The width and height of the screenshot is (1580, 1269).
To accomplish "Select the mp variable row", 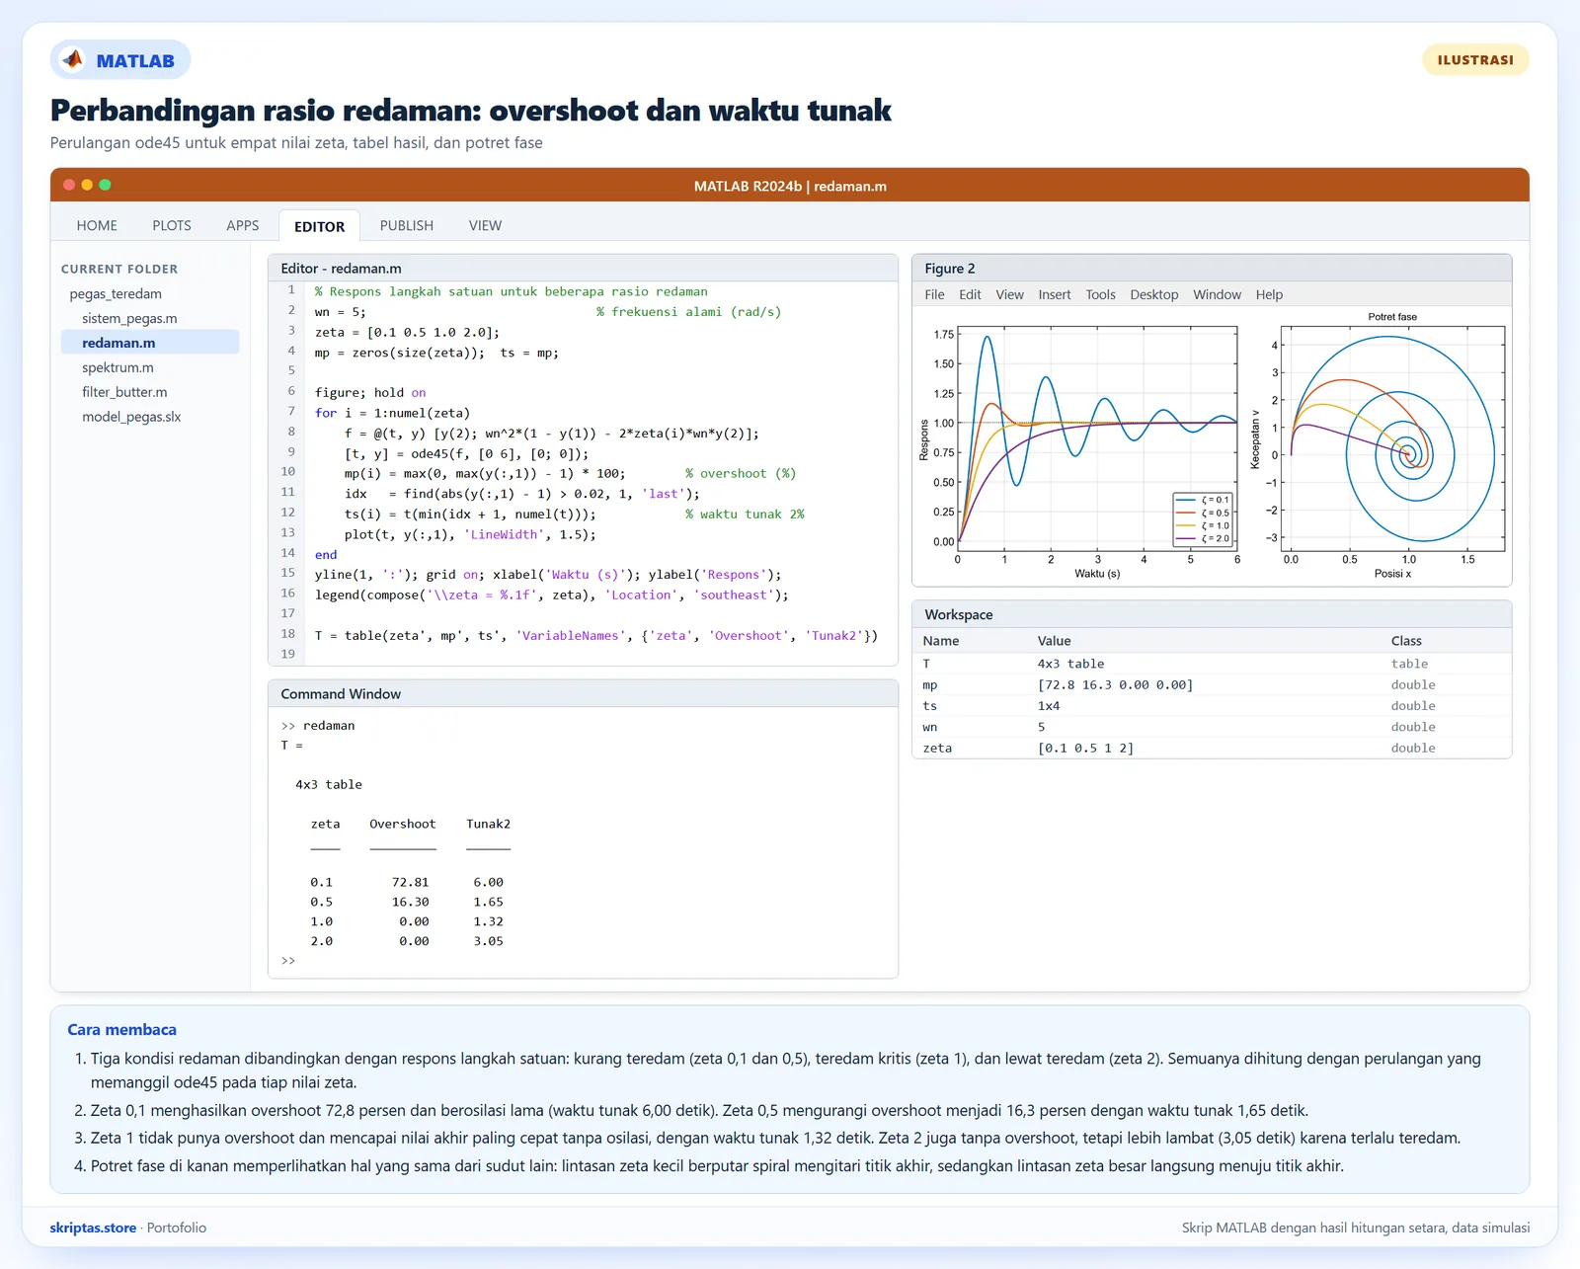I will pos(1212,684).
